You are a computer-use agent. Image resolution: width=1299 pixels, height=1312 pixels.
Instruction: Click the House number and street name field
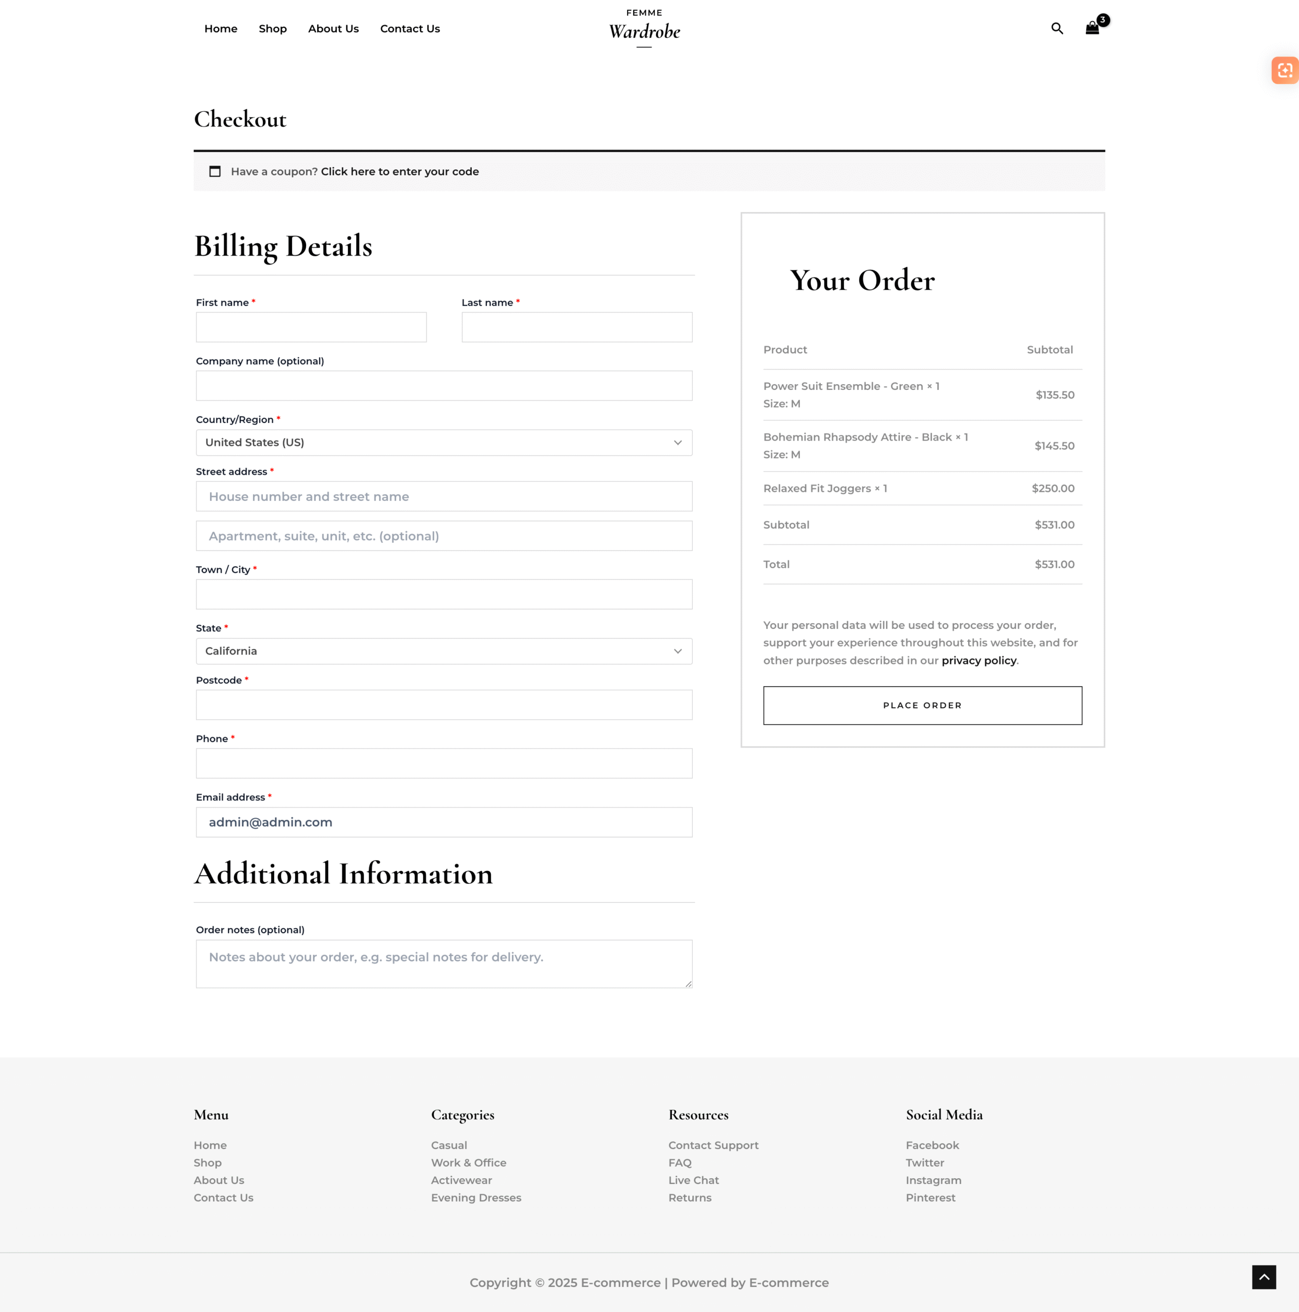tap(444, 497)
